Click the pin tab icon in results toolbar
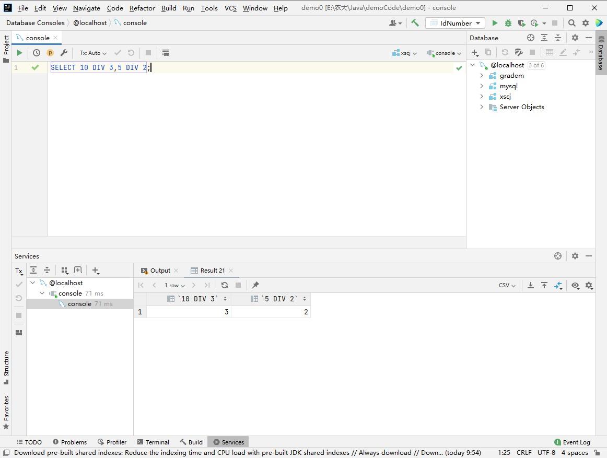This screenshot has height=458, width=607. point(255,285)
